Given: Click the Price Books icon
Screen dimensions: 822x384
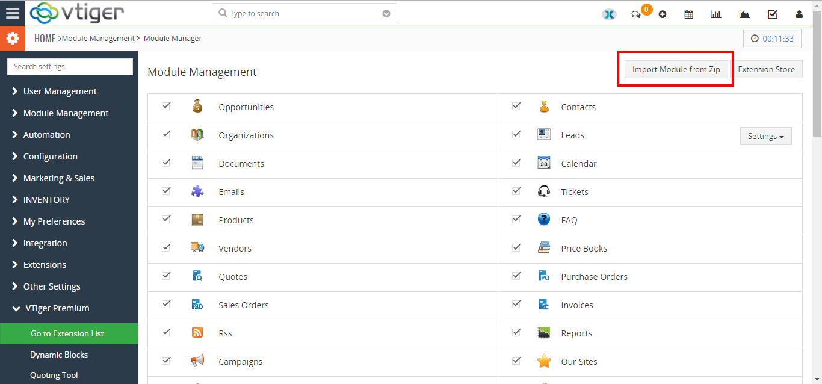Looking at the screenshot, I should pyautogui.click(x=544, y=248).
